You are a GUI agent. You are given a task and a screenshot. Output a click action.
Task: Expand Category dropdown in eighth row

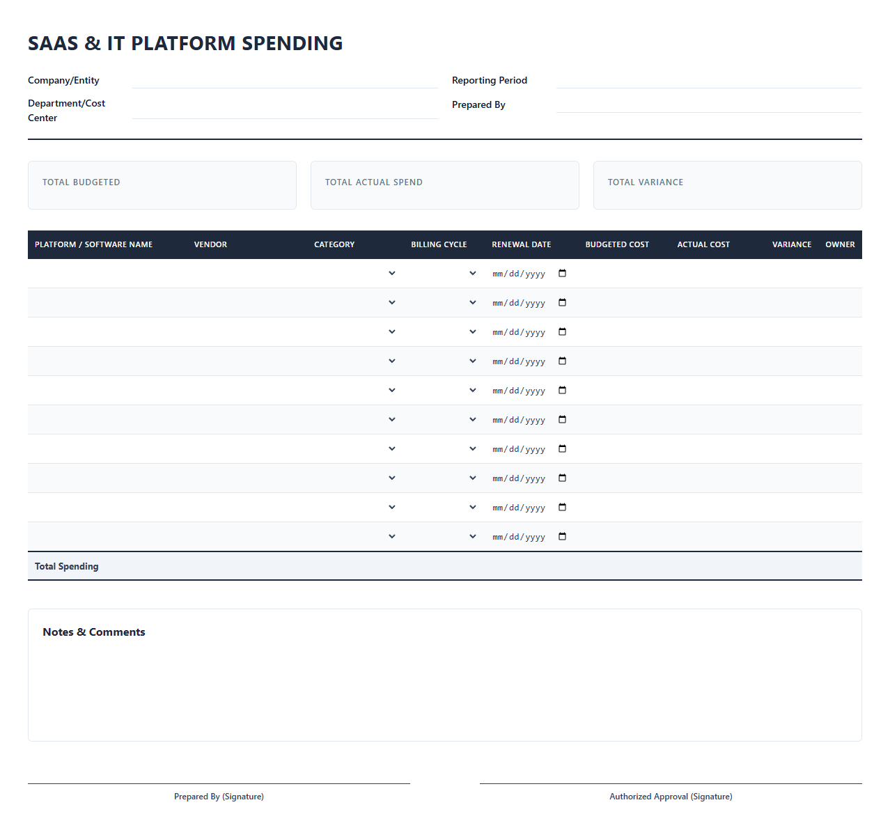(x=355, y=478)
